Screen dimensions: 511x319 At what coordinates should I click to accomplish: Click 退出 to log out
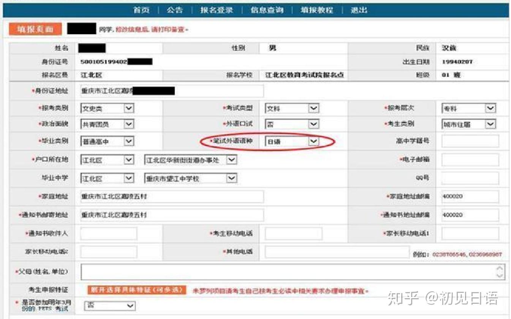click(x=359, y=11)
